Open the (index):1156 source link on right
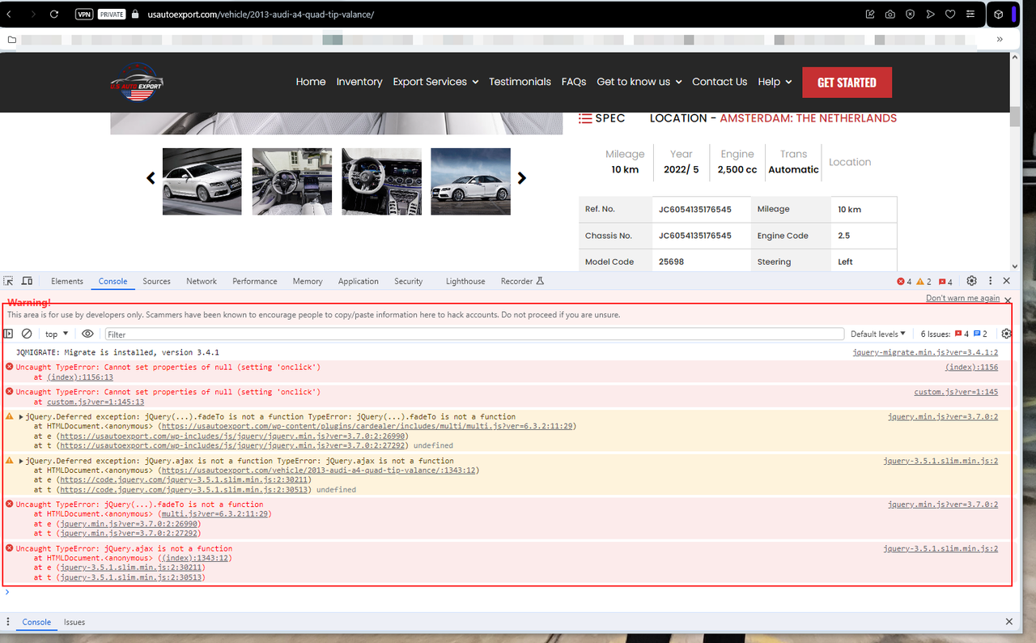 971,368
